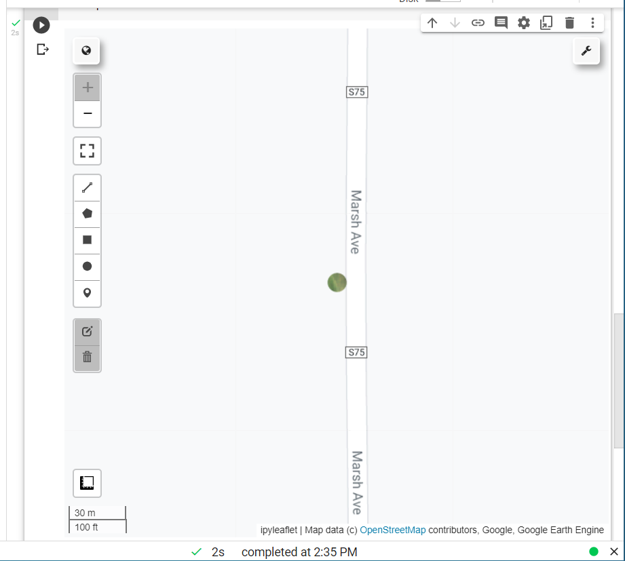Viewport: 625px width, 561px height.
Task: Move cell up with arrow
Action: 432,22
